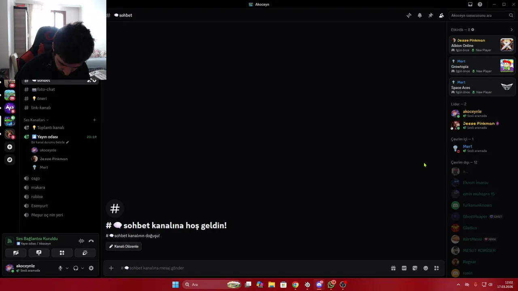Click the Kanalı Düzenle button

coord(124,246)
